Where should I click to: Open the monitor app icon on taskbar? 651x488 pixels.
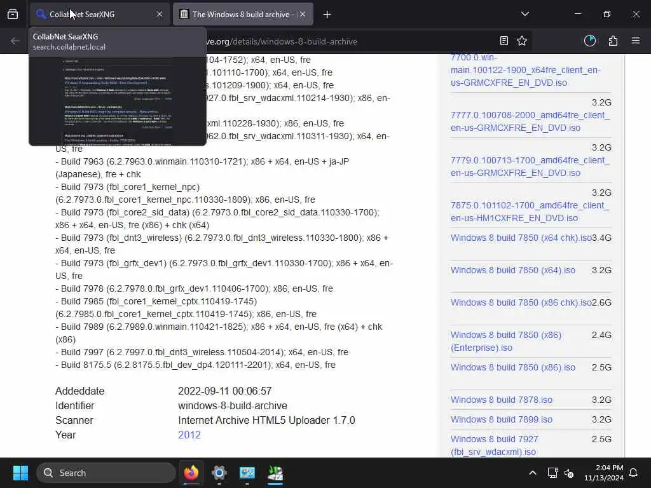point(247,473)
